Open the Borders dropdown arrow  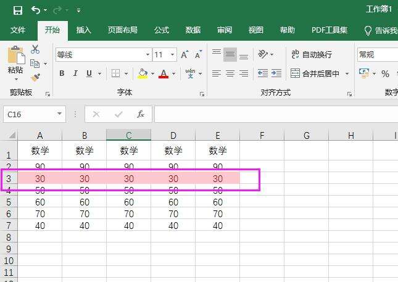point(126,74)
